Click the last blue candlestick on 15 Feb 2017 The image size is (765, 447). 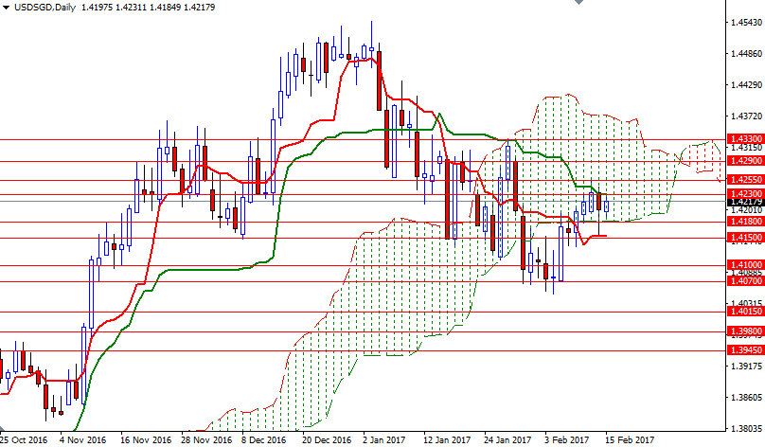point(607,206)
